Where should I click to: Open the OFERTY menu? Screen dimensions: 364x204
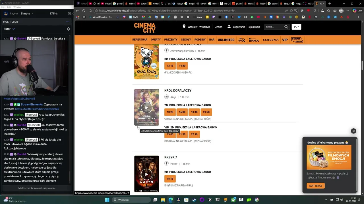156,40
